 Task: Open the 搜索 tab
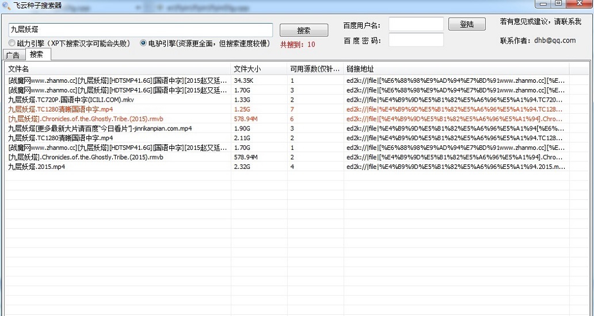(36, 55)
